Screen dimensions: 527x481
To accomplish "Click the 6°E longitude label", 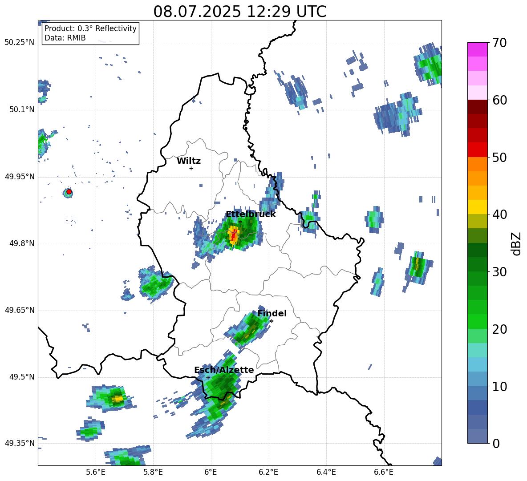I will [x=211, y=473].
